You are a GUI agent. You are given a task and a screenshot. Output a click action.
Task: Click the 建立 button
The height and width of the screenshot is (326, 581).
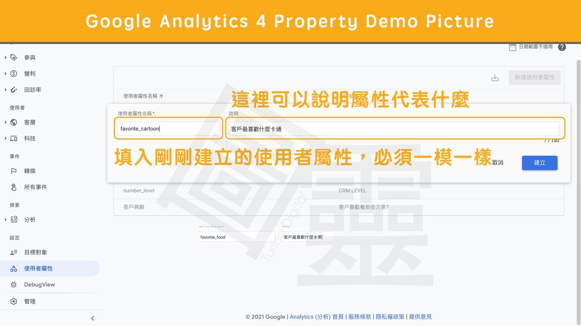pos(539,163)
